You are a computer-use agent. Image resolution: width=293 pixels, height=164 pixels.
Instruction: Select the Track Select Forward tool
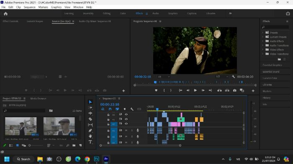[90, 108]
